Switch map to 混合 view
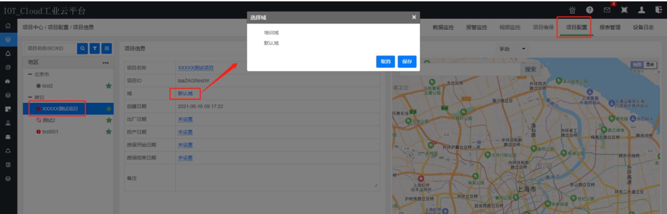 [x=650, y=64]
